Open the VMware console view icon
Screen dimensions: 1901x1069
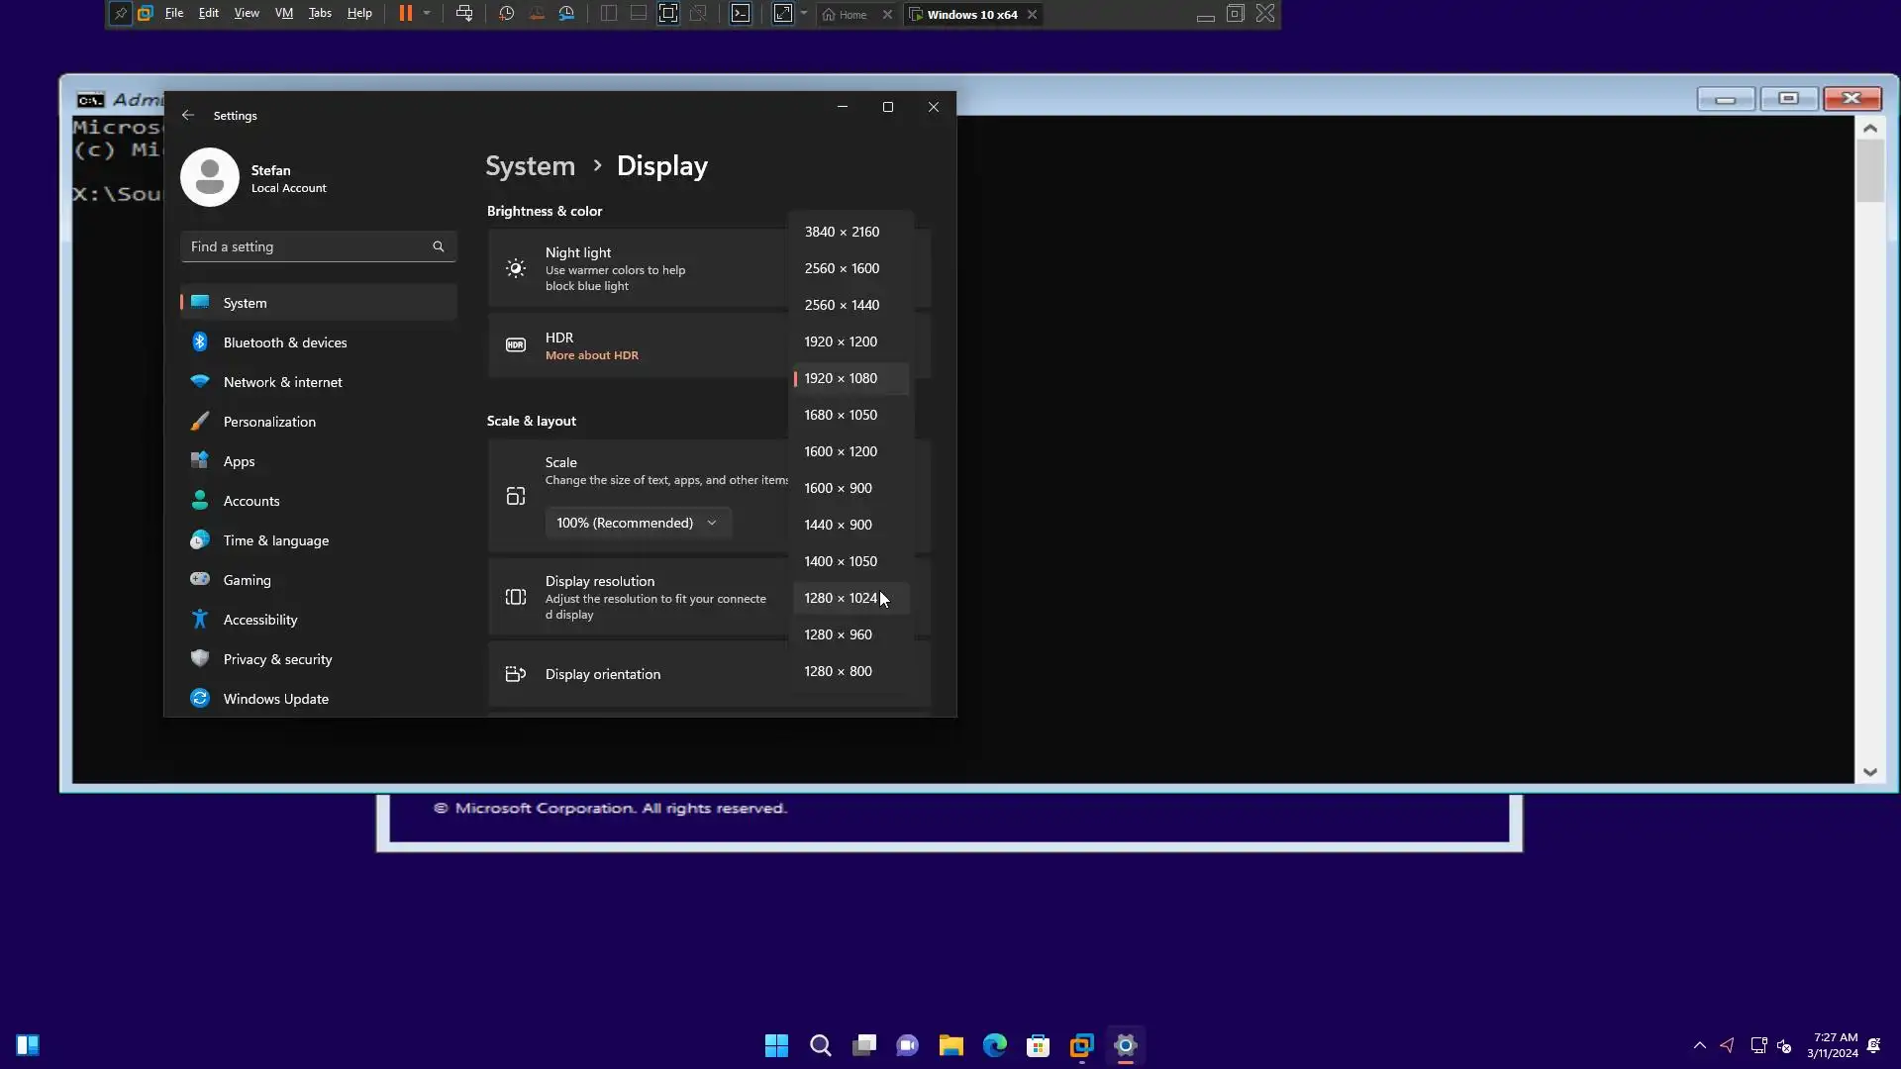tap(741, 14)
